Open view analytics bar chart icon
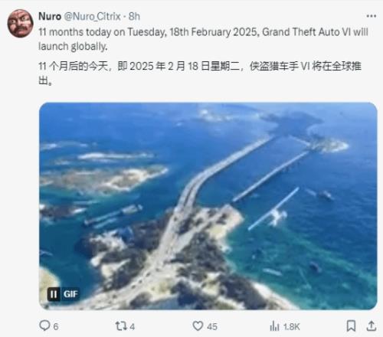383x337 pixels. (x=274, y=326)
